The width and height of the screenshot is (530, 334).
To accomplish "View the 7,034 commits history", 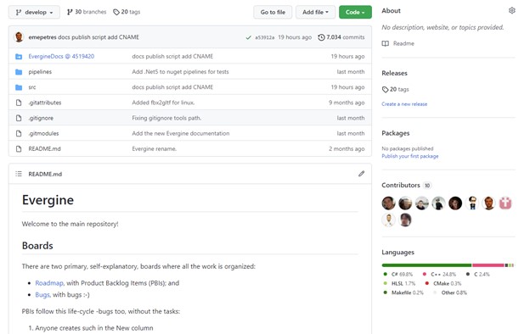I will (x=341, y=37).
